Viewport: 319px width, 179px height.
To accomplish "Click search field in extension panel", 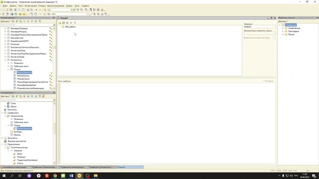I will 26,100.
